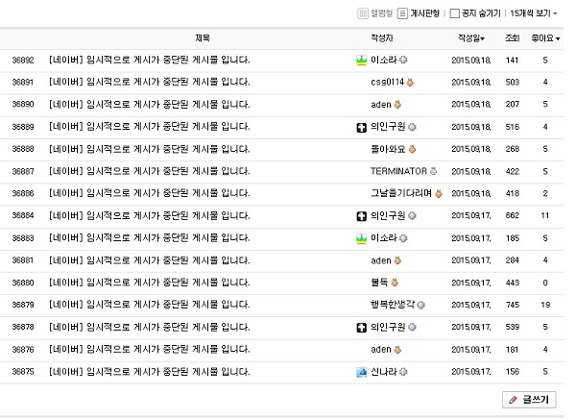Click member level badge next to csg0114
Viewport: 576px width, 419px height.
pos(415,82)
